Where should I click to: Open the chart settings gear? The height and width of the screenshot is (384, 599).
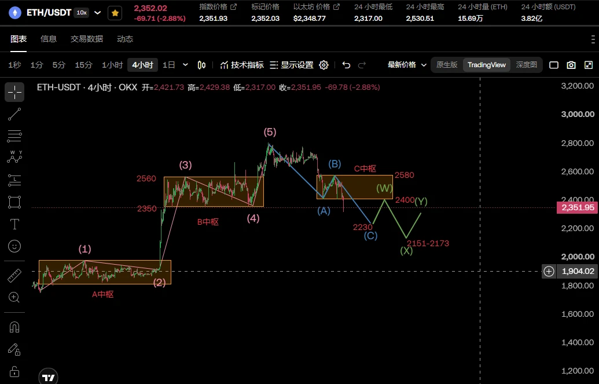click(x=324, y=65)
